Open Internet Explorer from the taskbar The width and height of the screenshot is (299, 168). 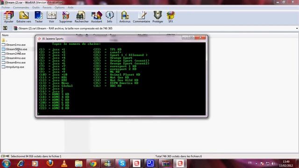[21, 163]
